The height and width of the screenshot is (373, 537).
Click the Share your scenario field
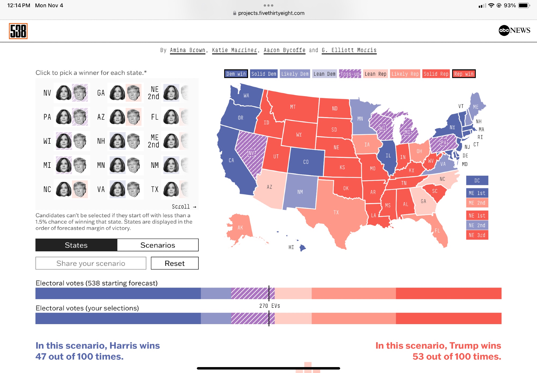[91, 263]
